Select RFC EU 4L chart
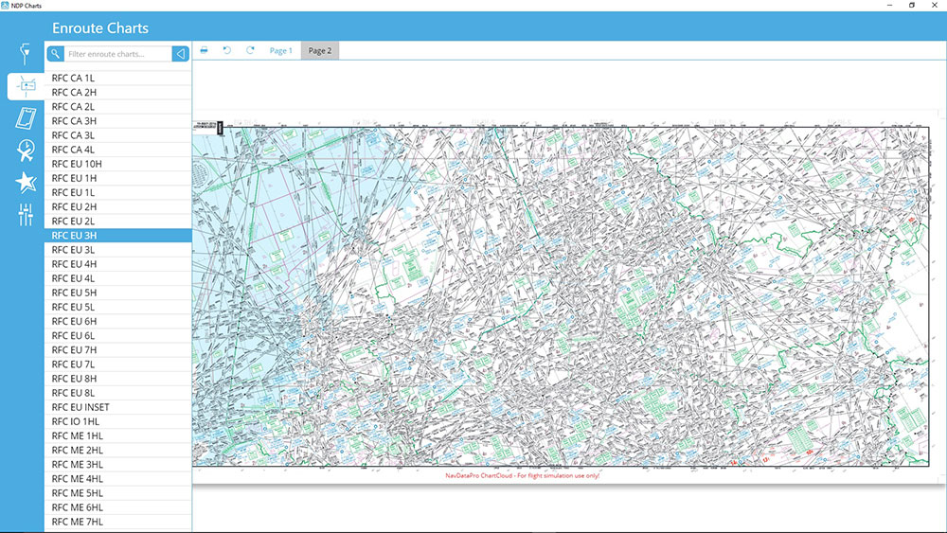The height and width of the screenshot is (533, 947). point(118,278)
